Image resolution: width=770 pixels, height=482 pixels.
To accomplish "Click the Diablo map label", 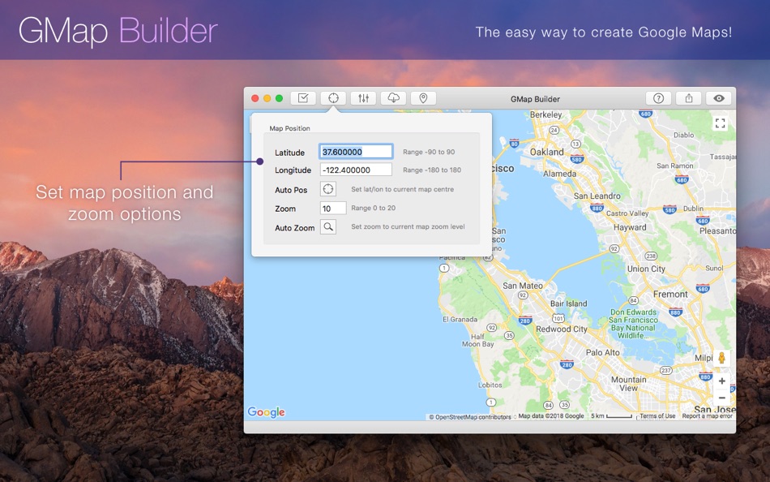I will (683, 135).
